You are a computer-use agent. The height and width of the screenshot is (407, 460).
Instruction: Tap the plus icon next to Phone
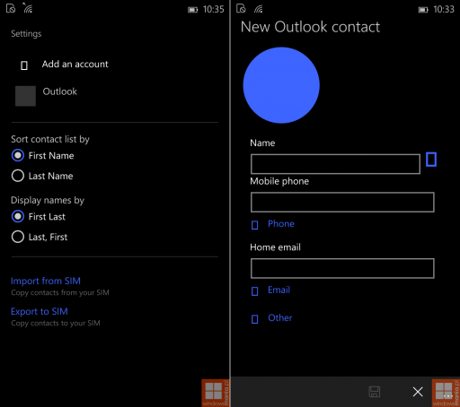click(255, 225)
